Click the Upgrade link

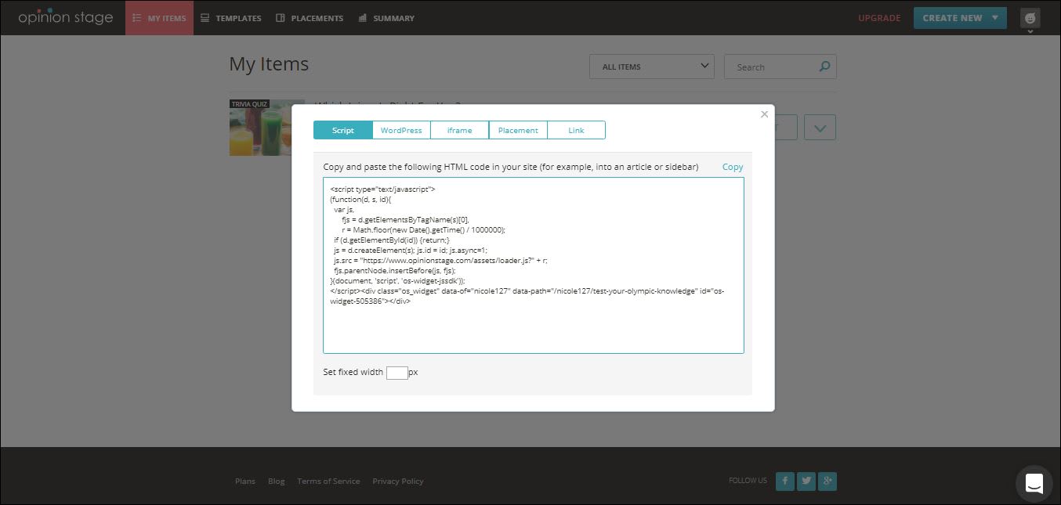pos(879,18)
